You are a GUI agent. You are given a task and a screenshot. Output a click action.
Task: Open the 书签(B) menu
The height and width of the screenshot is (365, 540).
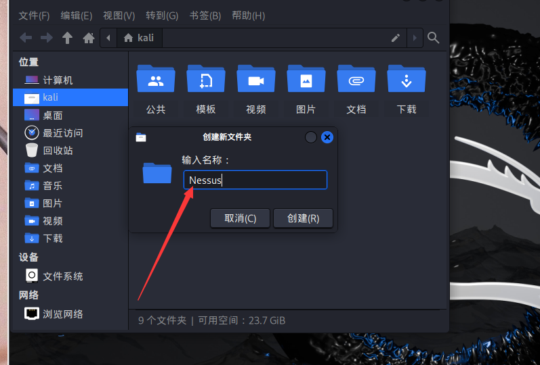[205, 16]
